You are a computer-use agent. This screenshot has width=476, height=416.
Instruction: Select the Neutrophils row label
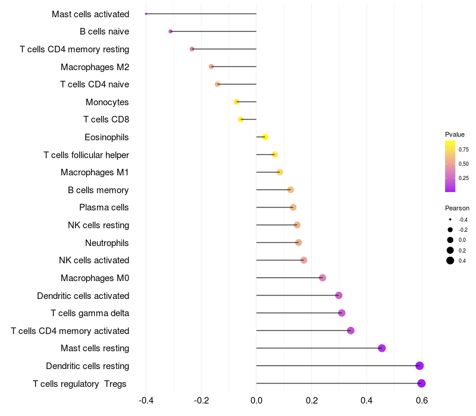pos(107,243)
